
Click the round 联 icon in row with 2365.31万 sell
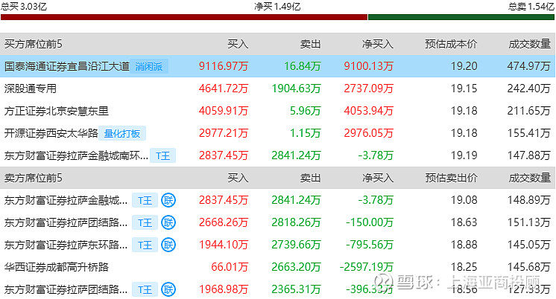(x=168, y=289)
